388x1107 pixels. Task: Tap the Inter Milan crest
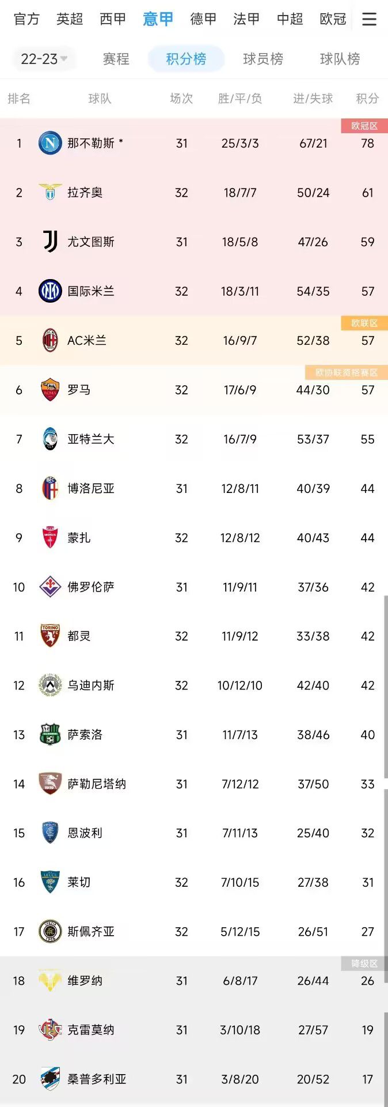point(50,291)
